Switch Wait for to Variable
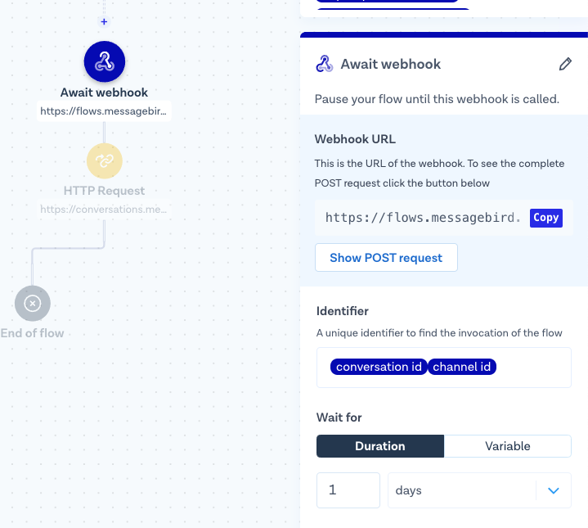The image size is (588, 528). [507, 446]
